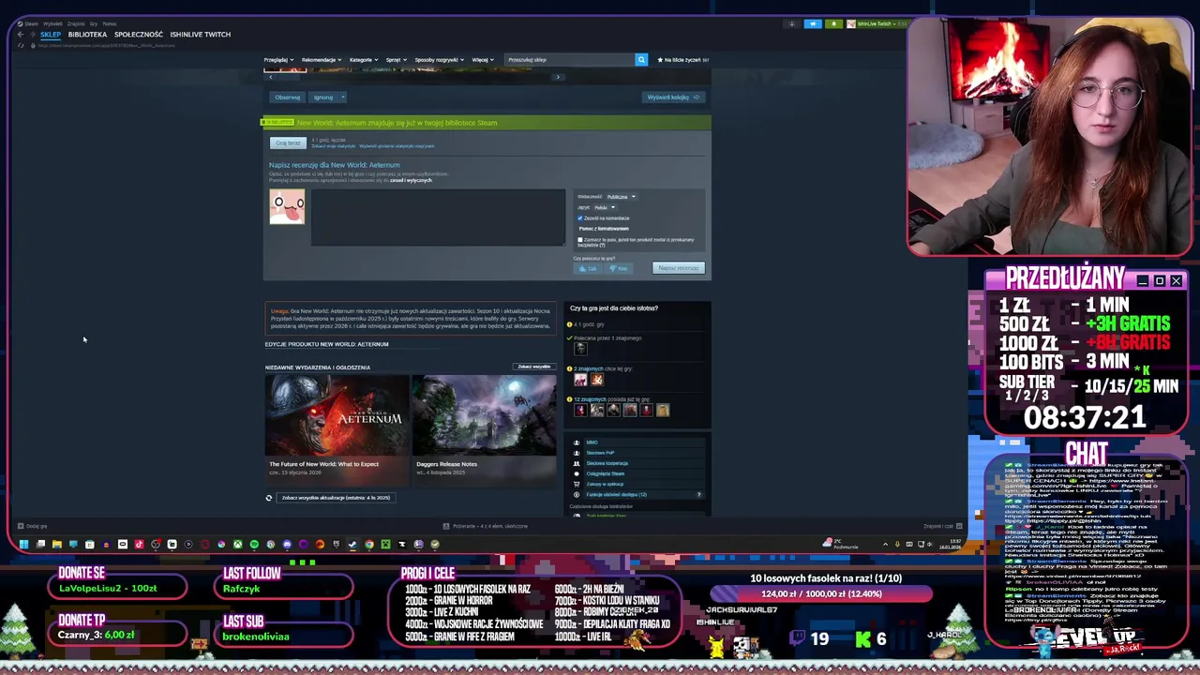Open Chrome from the taskbar

pyautogui.click(x=369, y=544)
